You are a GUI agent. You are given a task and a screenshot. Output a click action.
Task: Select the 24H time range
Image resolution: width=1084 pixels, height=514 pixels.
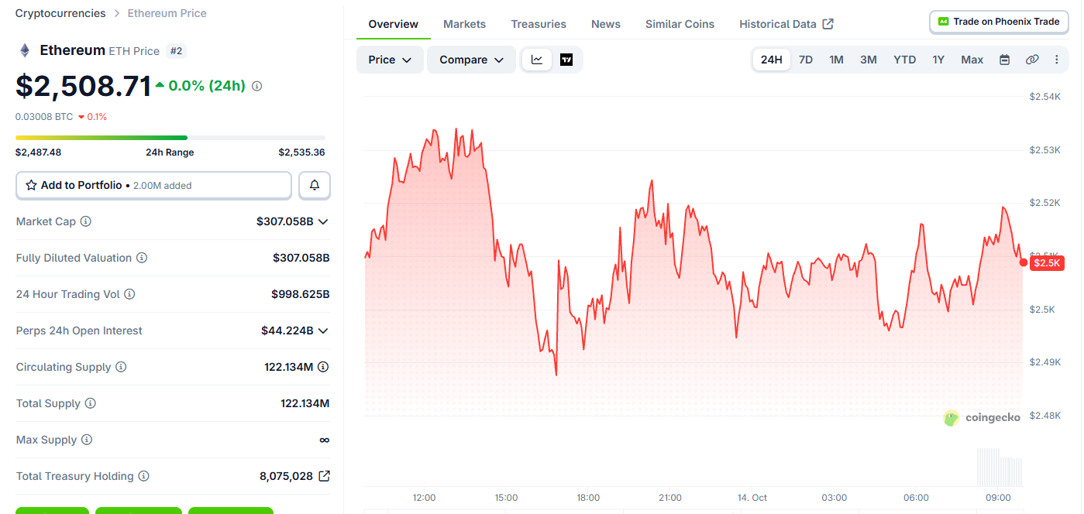coord(772,60)
